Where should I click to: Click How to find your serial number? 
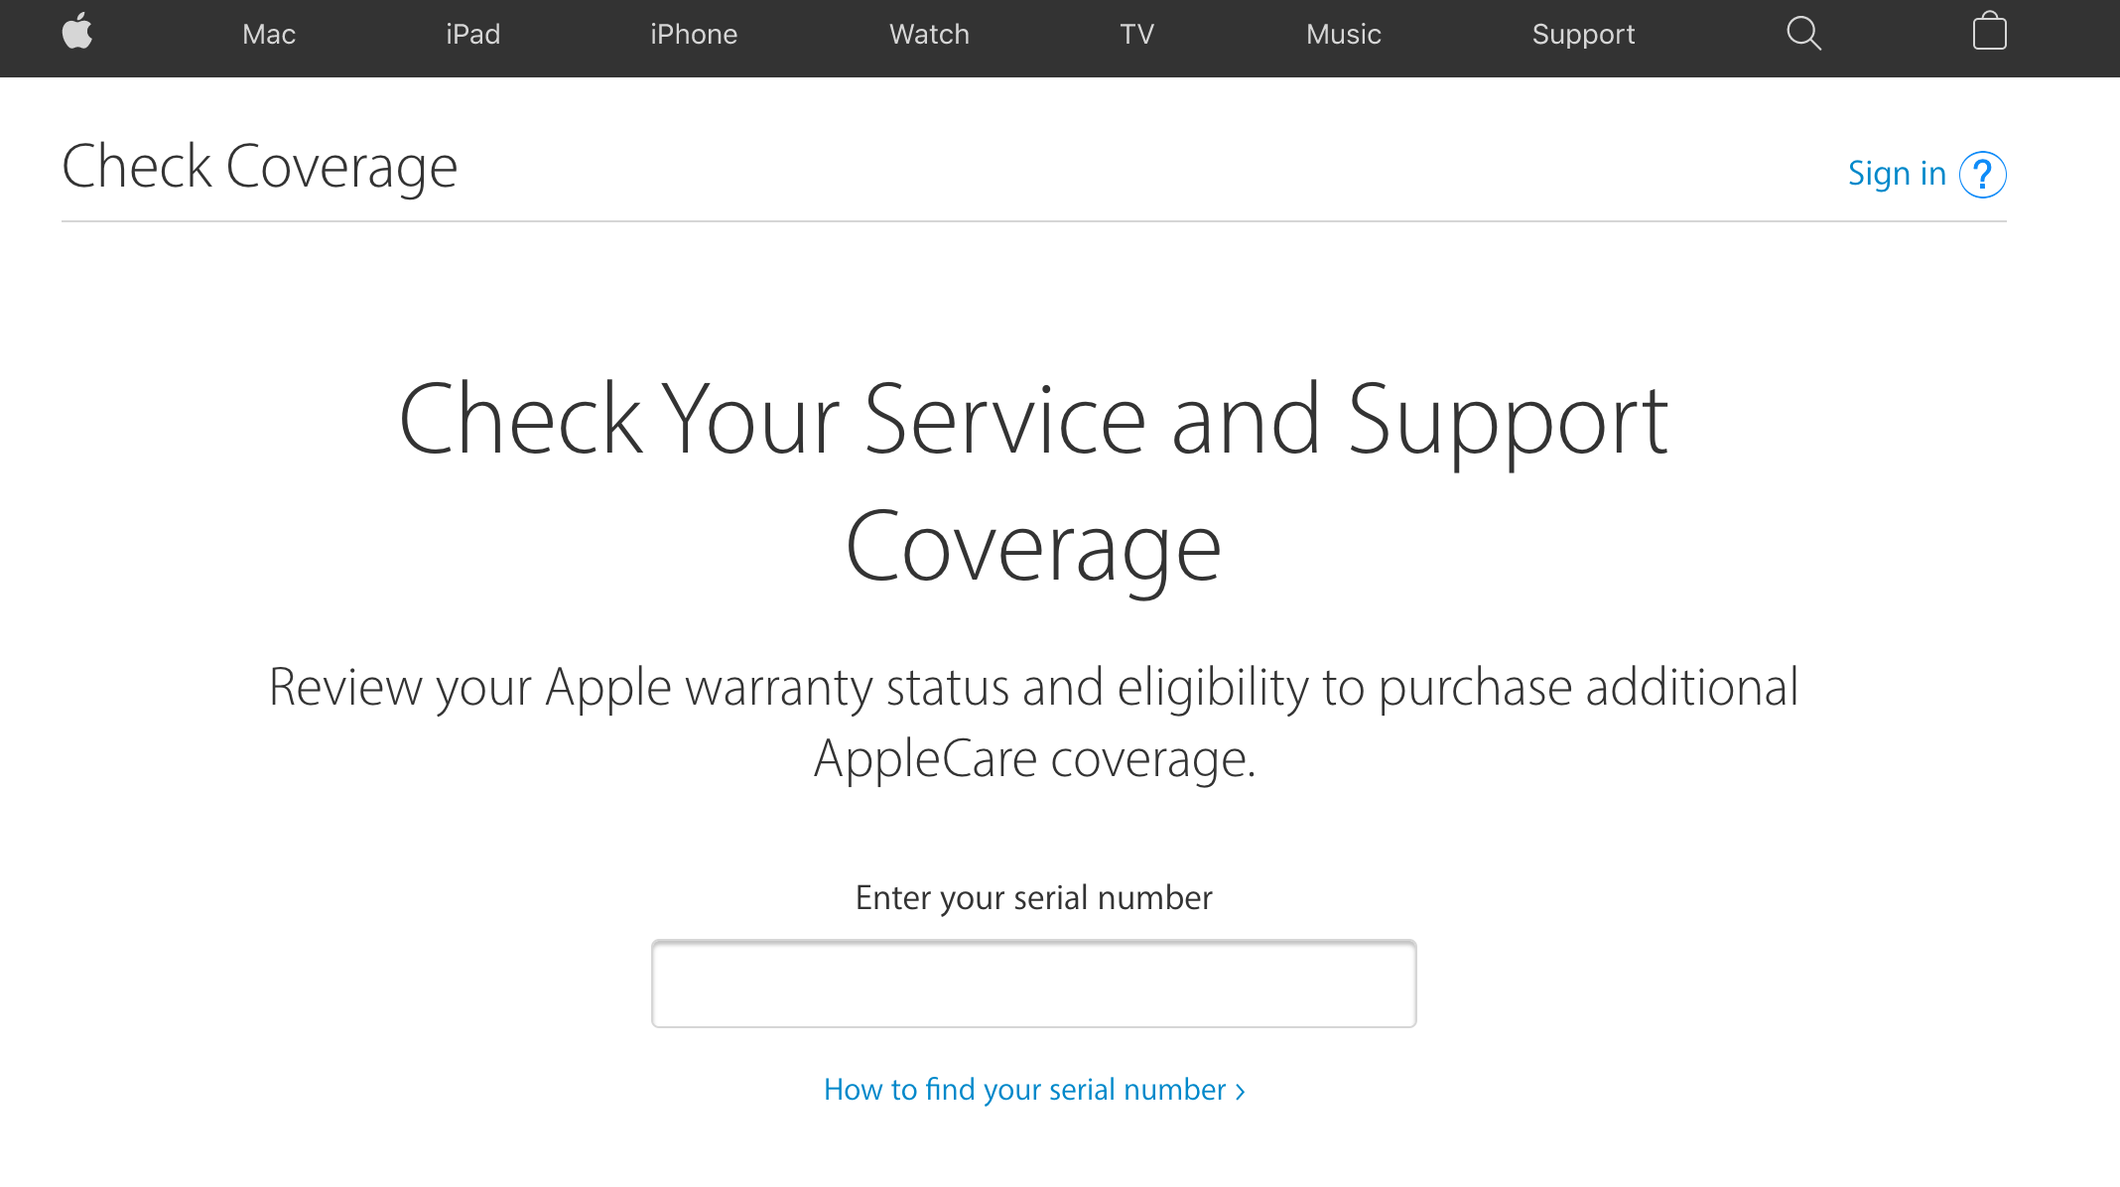1034,1090
